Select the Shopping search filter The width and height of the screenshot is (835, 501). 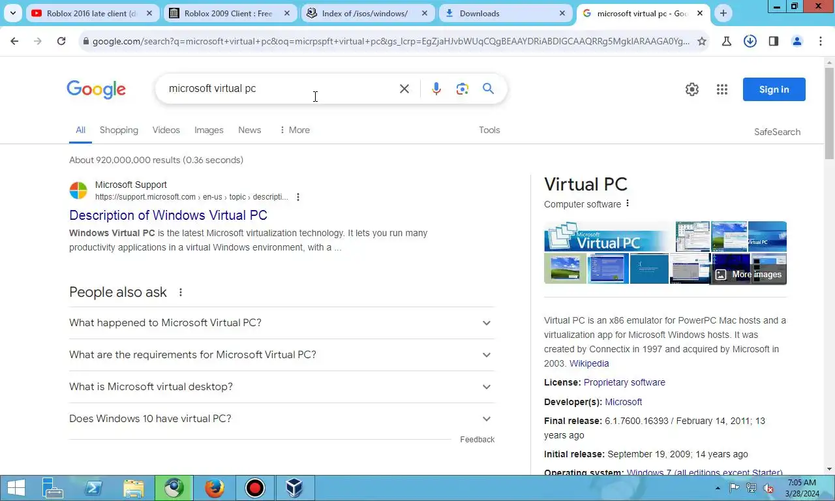(x=119, y=130)
